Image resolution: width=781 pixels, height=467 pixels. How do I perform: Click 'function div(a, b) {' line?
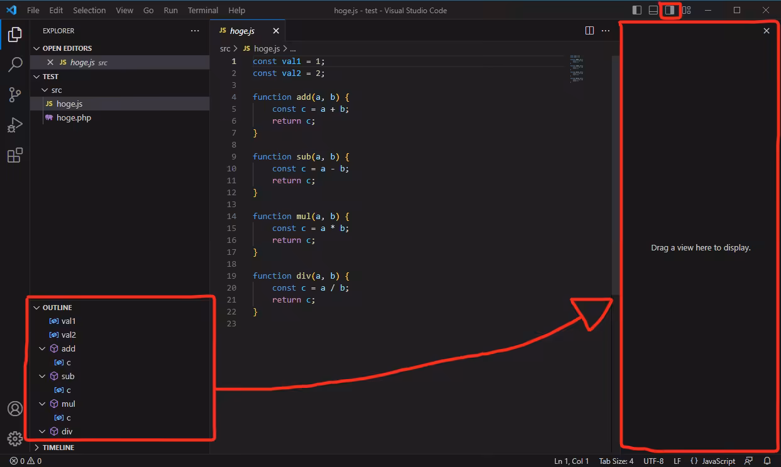pyautogui.click(x=301, y=276)
